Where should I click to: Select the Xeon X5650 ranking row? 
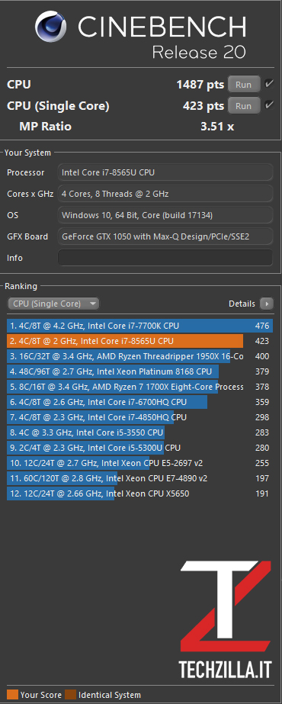[140, 494]
